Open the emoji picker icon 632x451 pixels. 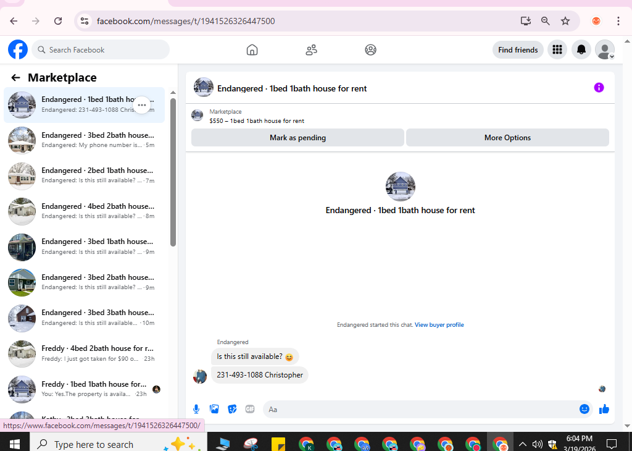tap(584, 409)
